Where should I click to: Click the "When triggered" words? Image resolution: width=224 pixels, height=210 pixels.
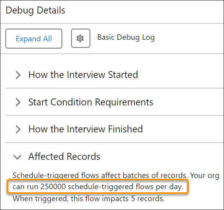pos(40,199)
